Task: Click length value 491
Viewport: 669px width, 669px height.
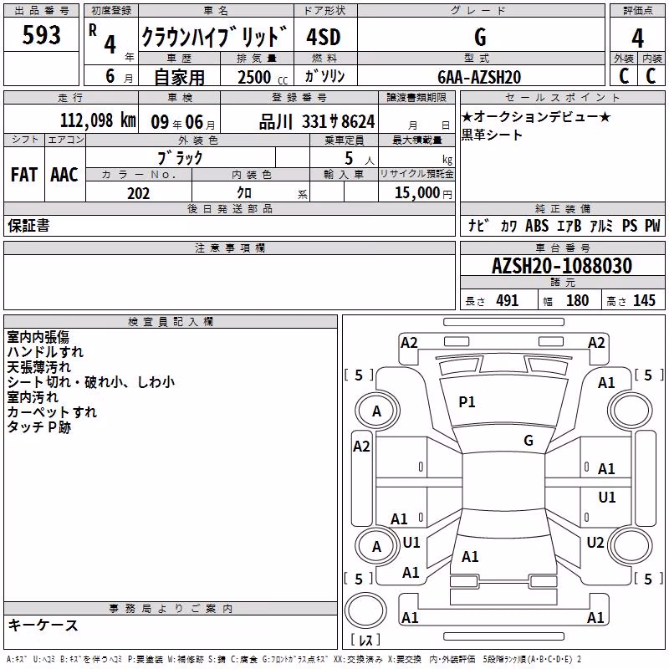Action: click(x=508, y=300)
